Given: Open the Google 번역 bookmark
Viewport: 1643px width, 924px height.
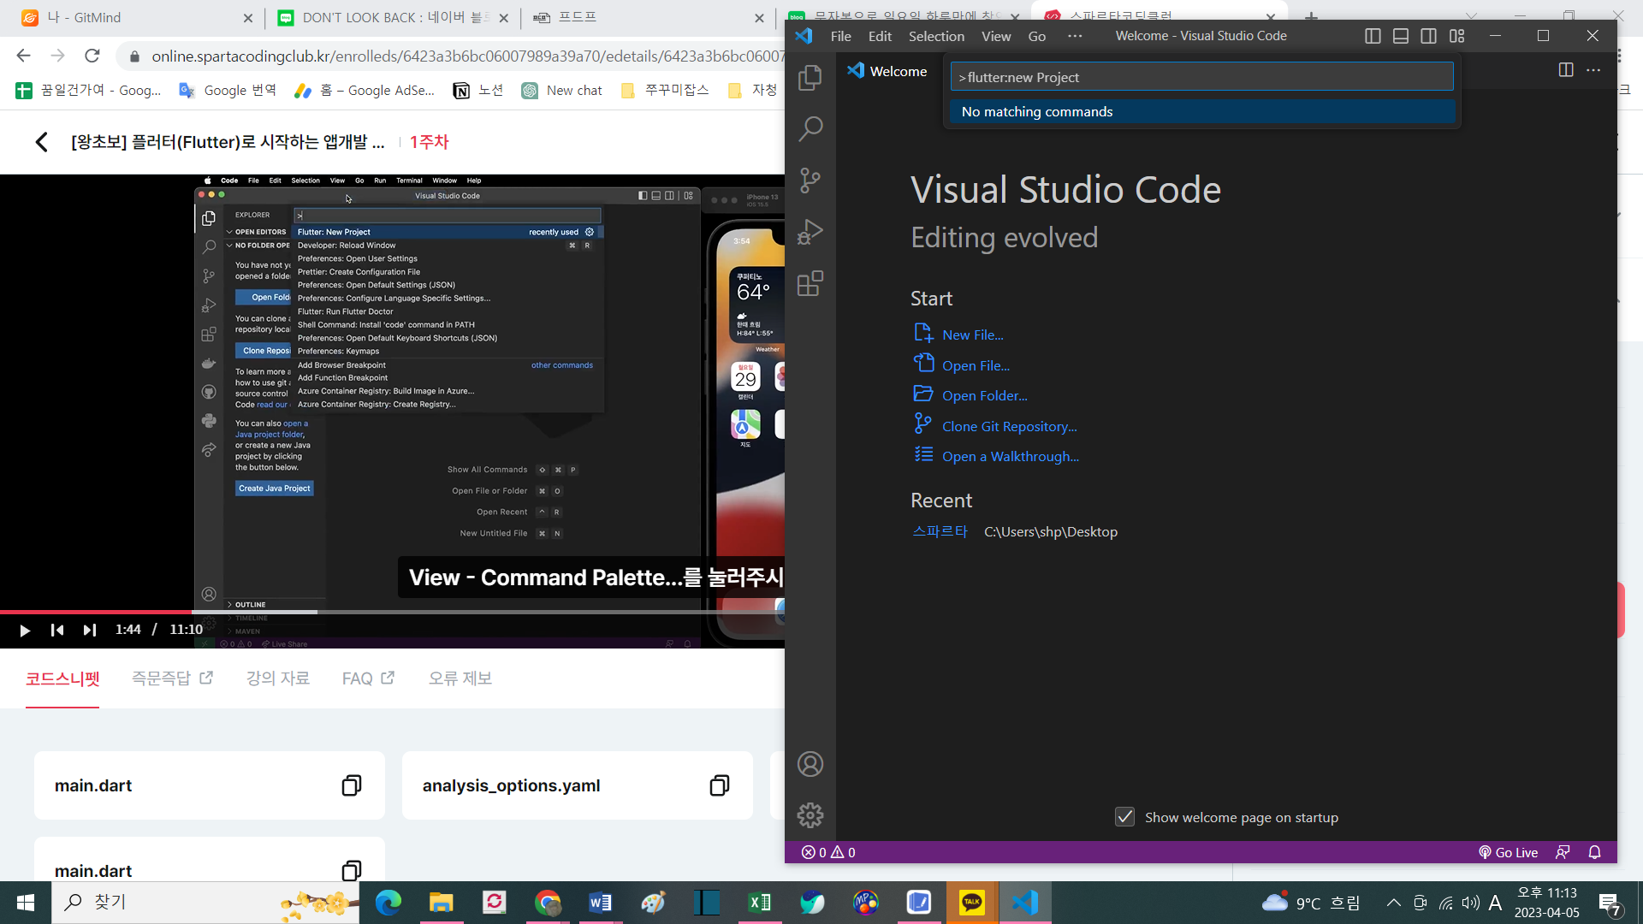Looking at the screenshot, I should tap(228, 91).
